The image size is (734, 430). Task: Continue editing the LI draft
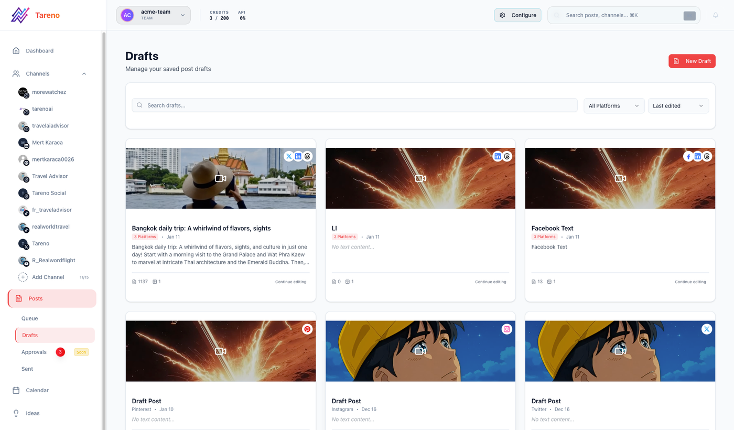[491, 282]
